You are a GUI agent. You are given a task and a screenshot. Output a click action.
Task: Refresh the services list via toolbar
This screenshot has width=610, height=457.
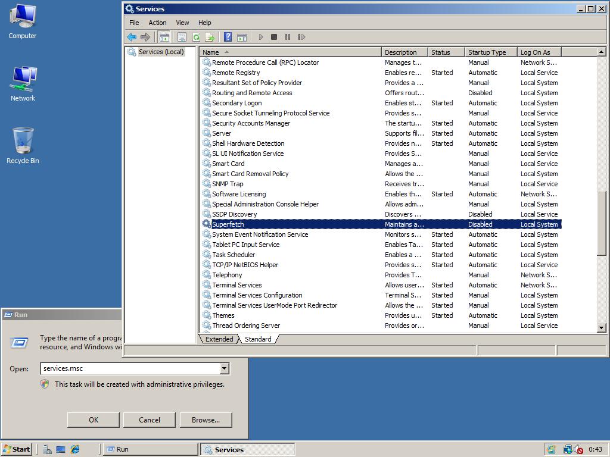[196, 37]
